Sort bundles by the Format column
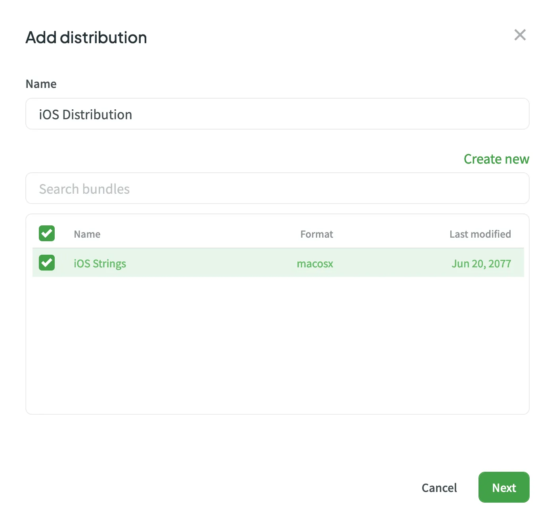 [x=316, y=234]
